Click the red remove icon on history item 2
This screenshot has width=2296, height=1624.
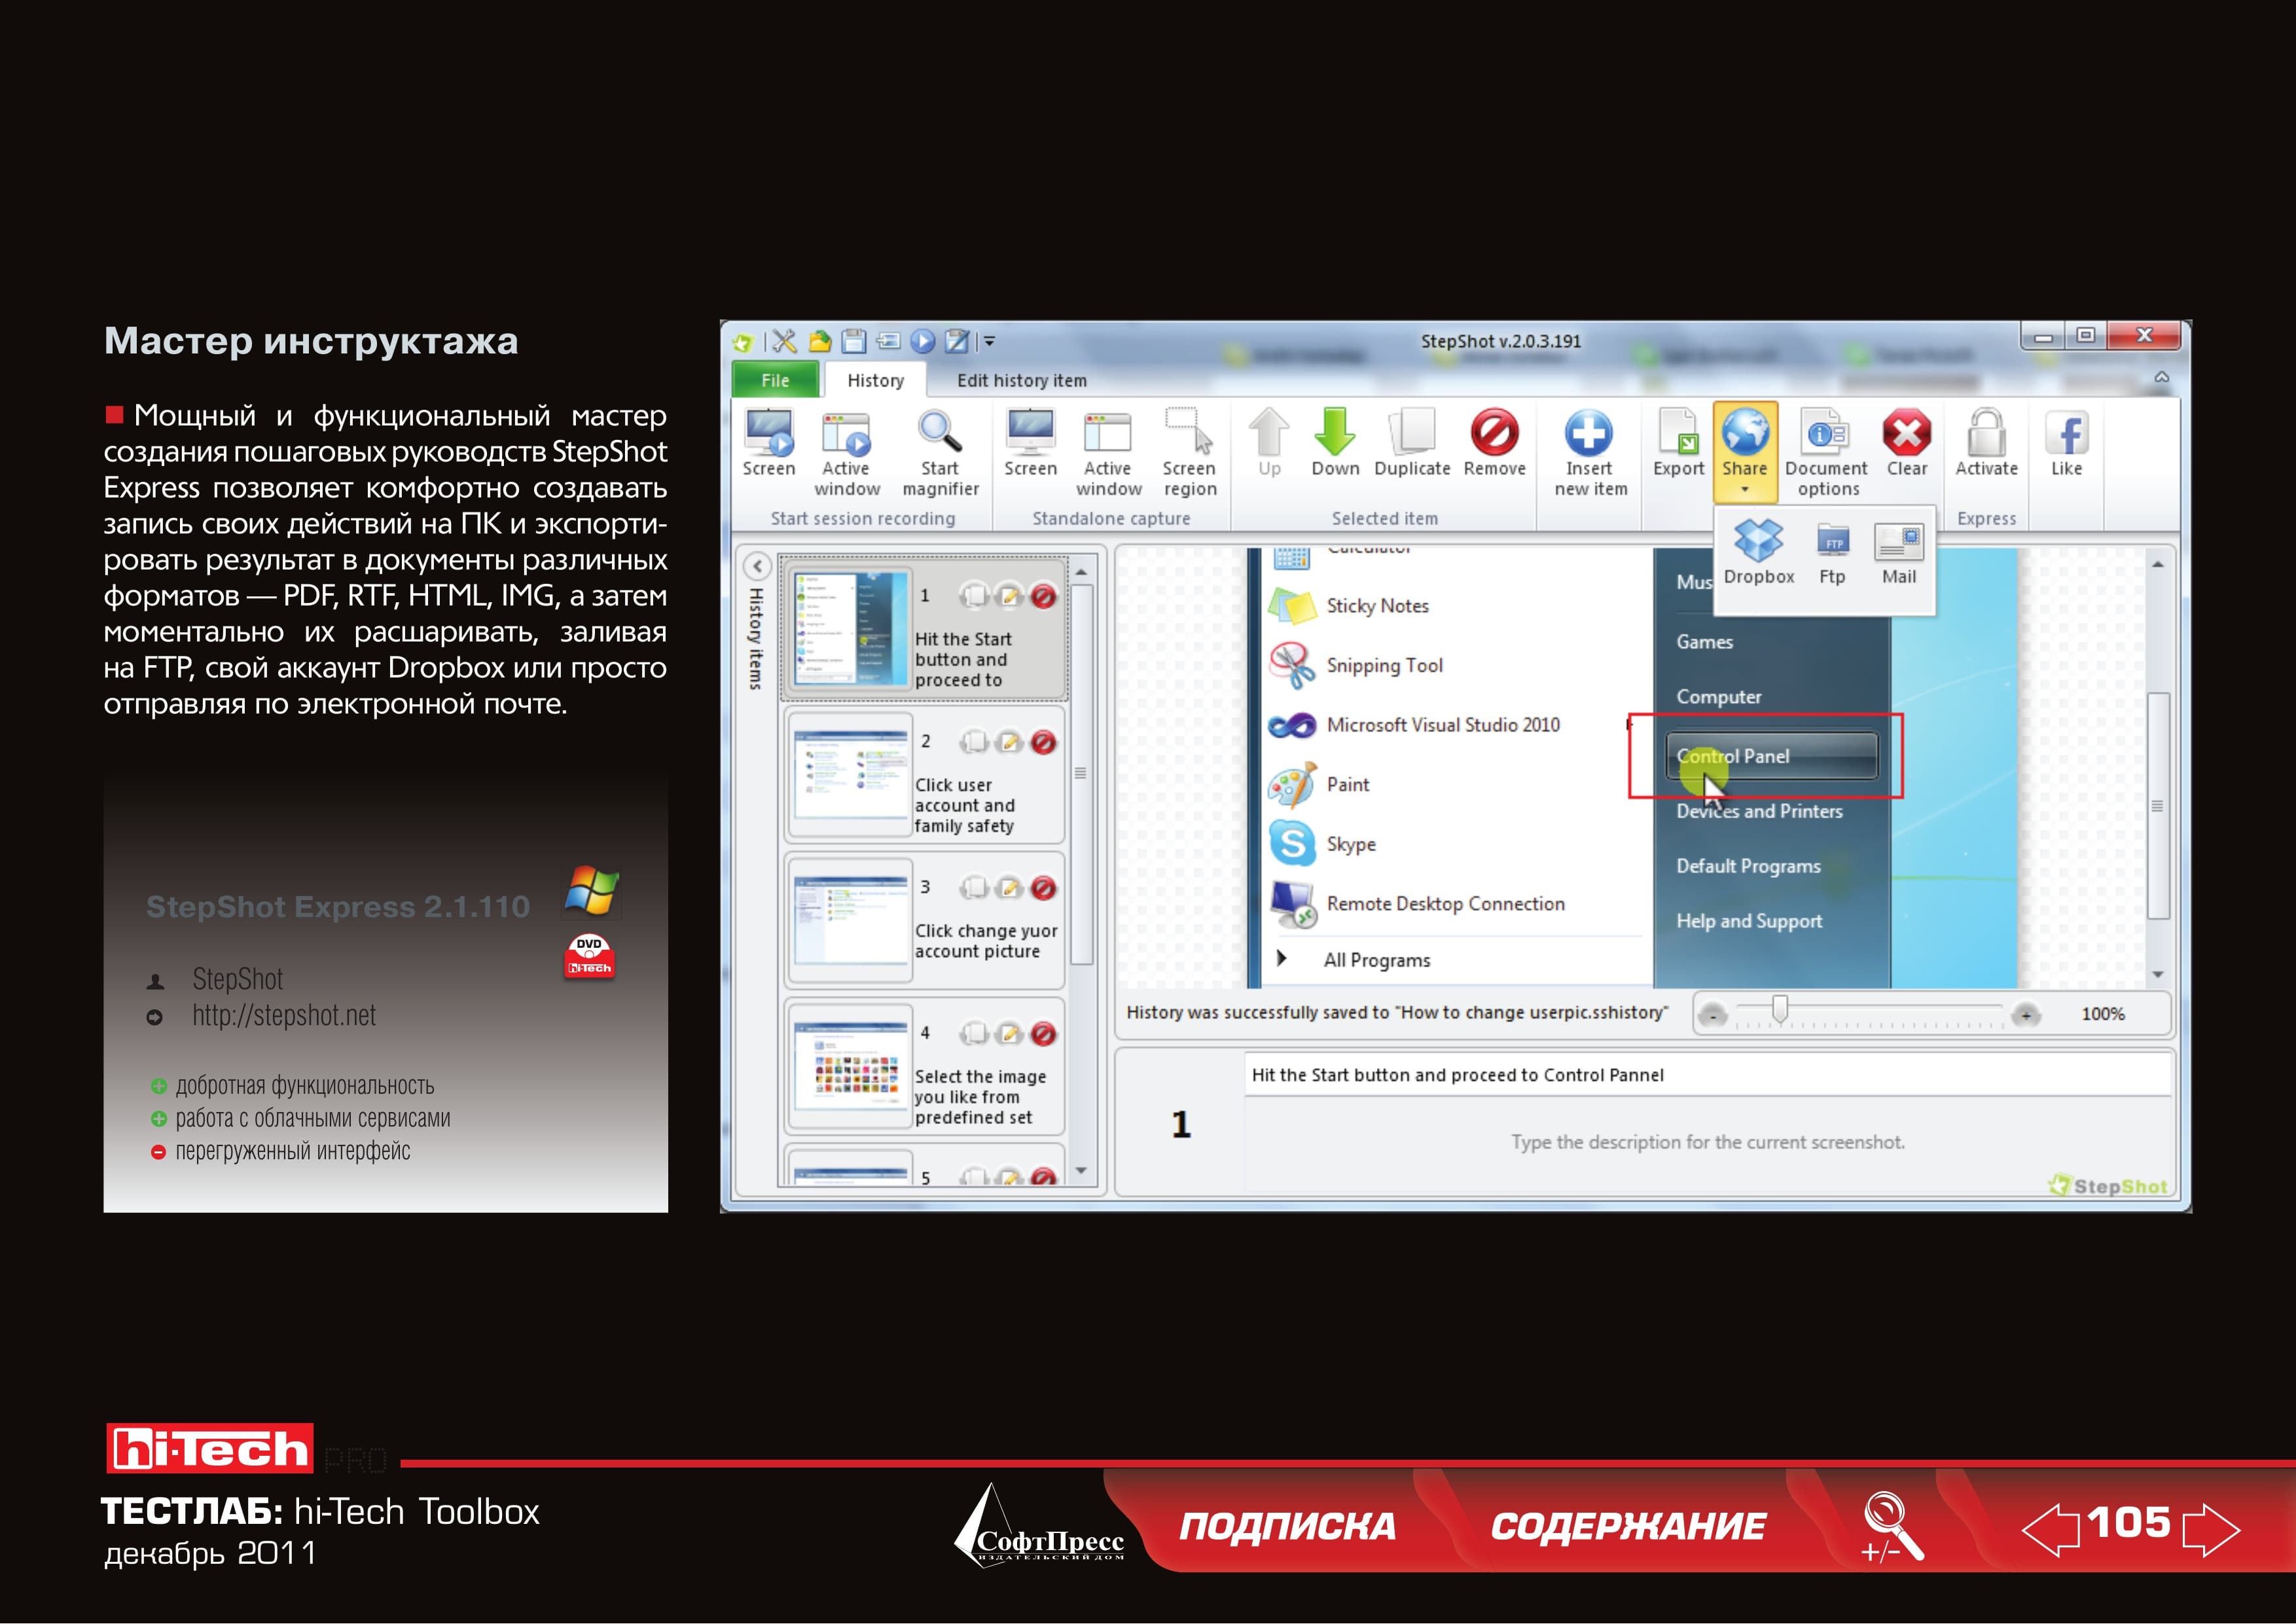pyautogui.click(x=1043, y=742)
